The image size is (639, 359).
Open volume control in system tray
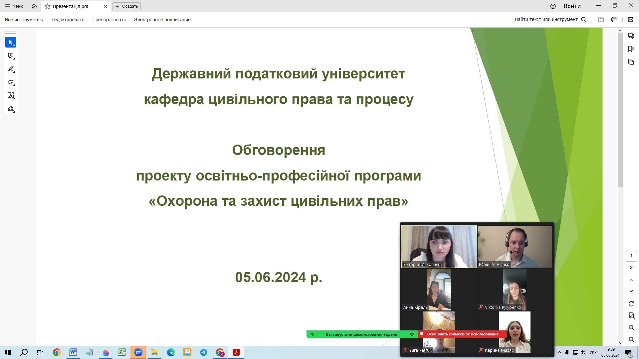pos(583,352)
